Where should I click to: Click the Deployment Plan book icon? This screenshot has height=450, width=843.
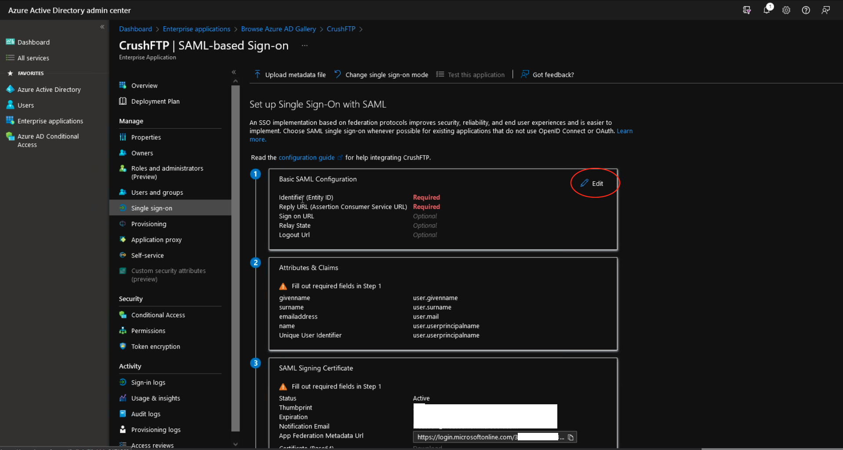coord(123,101)
